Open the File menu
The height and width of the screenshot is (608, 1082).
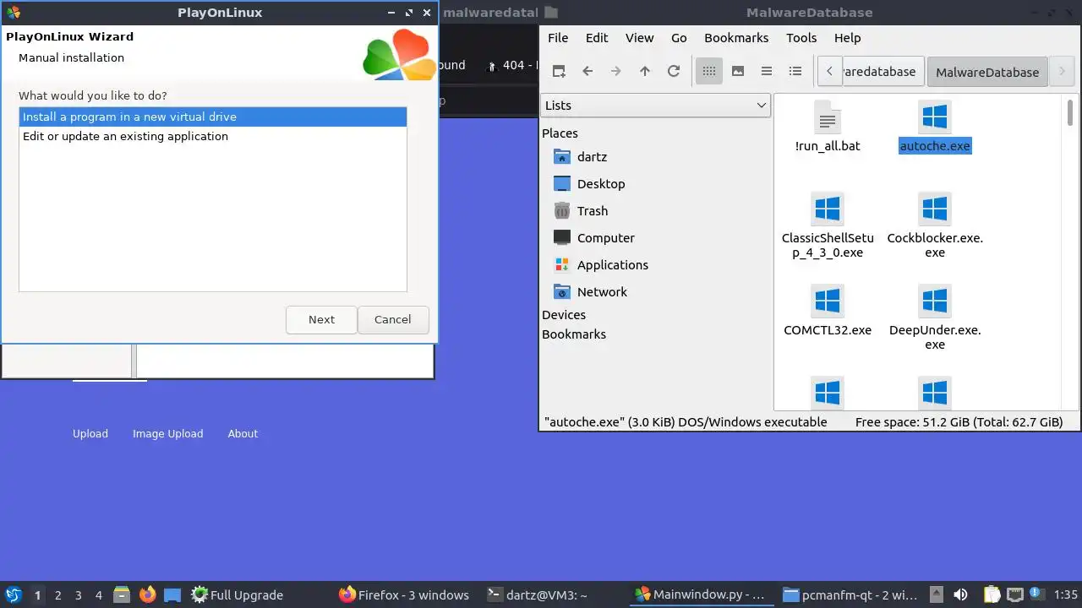[558, 37]
